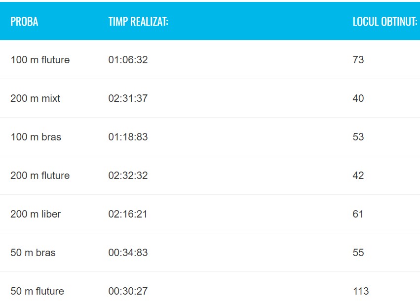Click the LOCUL OBTINUT column header

pos(385,22)
